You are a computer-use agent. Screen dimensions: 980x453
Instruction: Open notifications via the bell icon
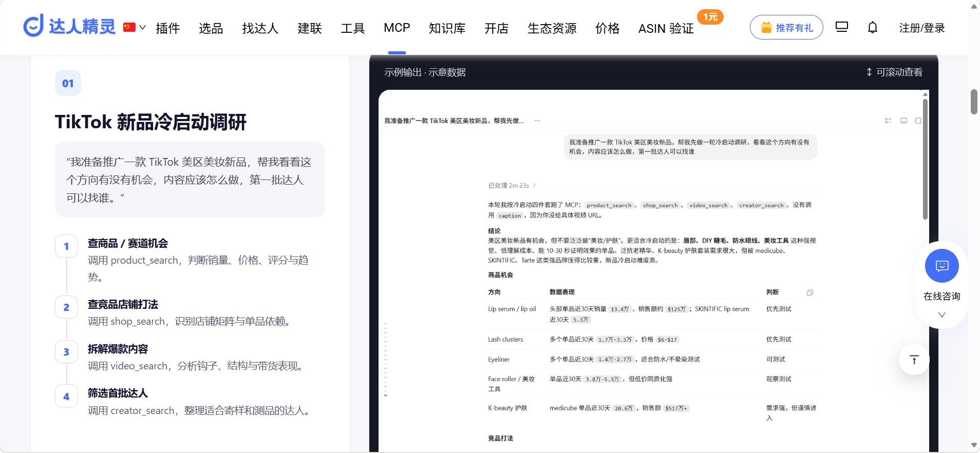873,27
